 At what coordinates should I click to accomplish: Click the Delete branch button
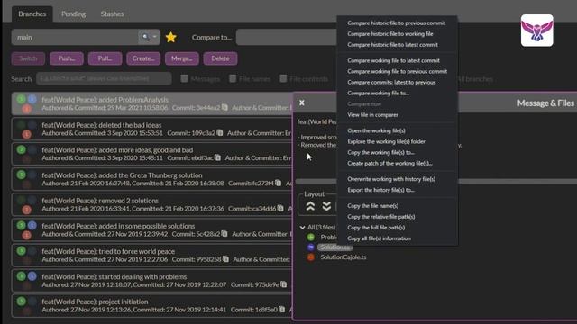pos(220,58)
